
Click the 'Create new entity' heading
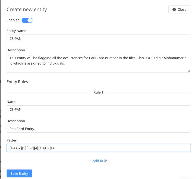[x=27, y=9]
